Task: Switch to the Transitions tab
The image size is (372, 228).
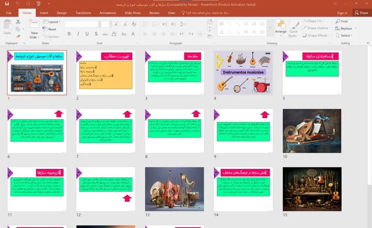Action: [83, 13]
